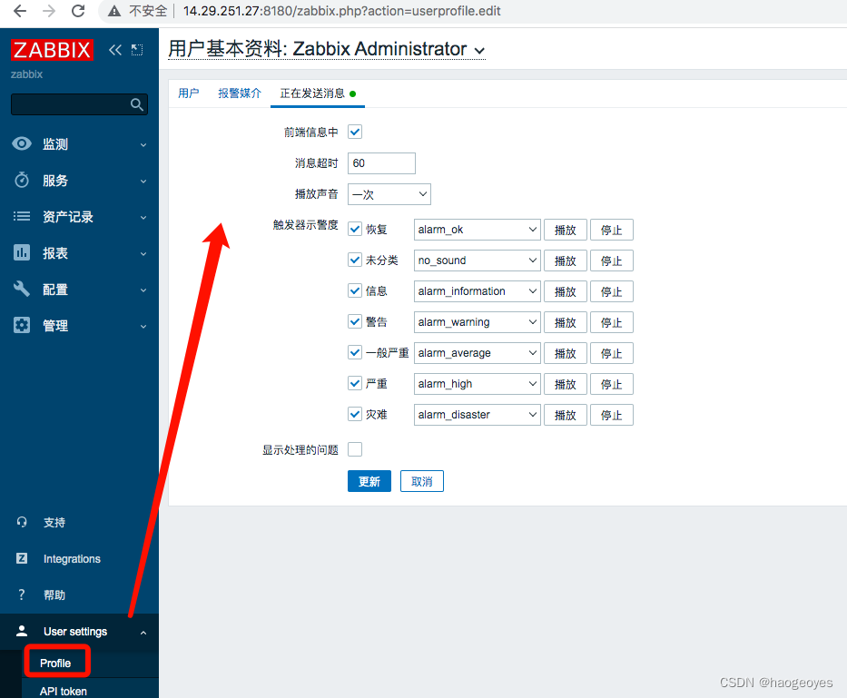
Task: Click the Z icon for Integrations
Action: tap(22, 558)
